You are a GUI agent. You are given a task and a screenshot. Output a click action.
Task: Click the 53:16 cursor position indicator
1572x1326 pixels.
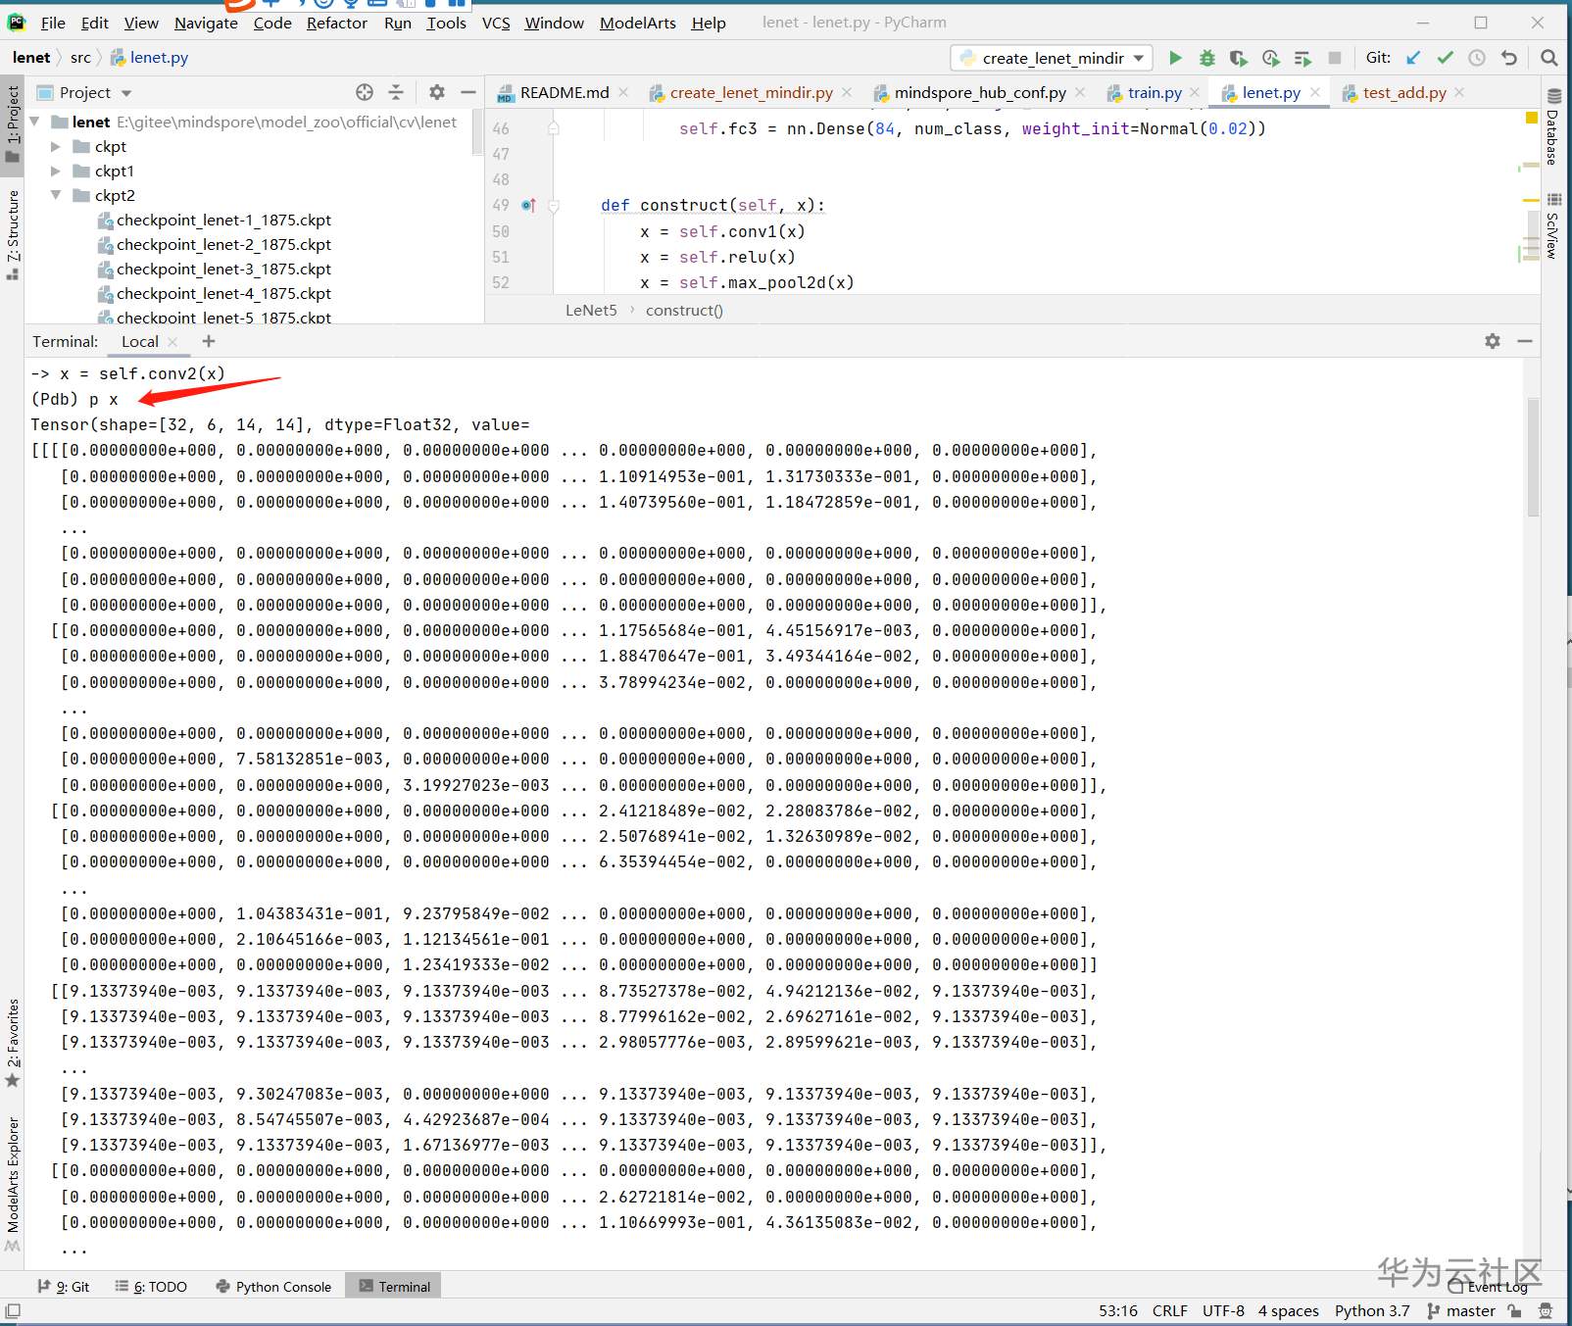[x=1118, y=1311]
